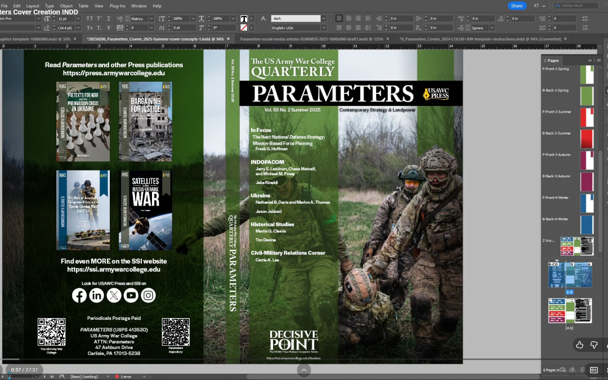
Task: Open the Help menu
Action: [157, 6]
